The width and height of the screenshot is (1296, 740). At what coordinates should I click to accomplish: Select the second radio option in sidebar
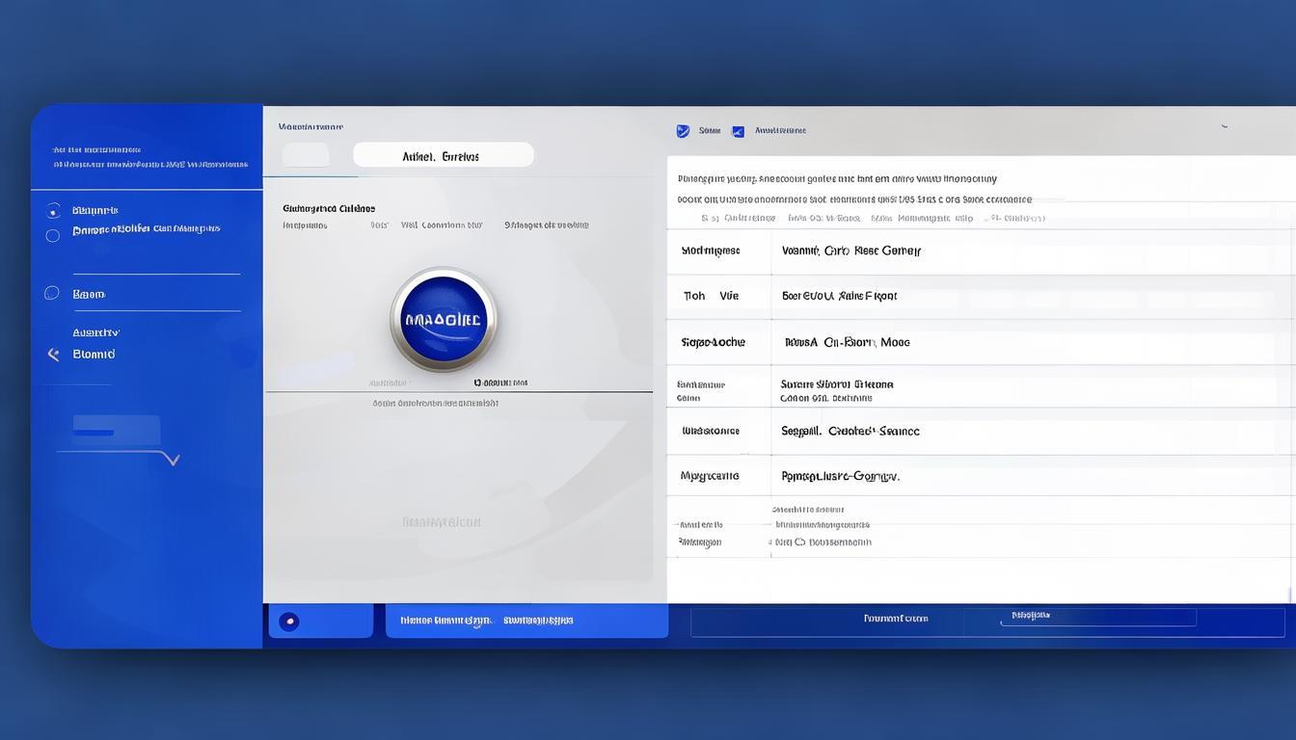[53, 235]
